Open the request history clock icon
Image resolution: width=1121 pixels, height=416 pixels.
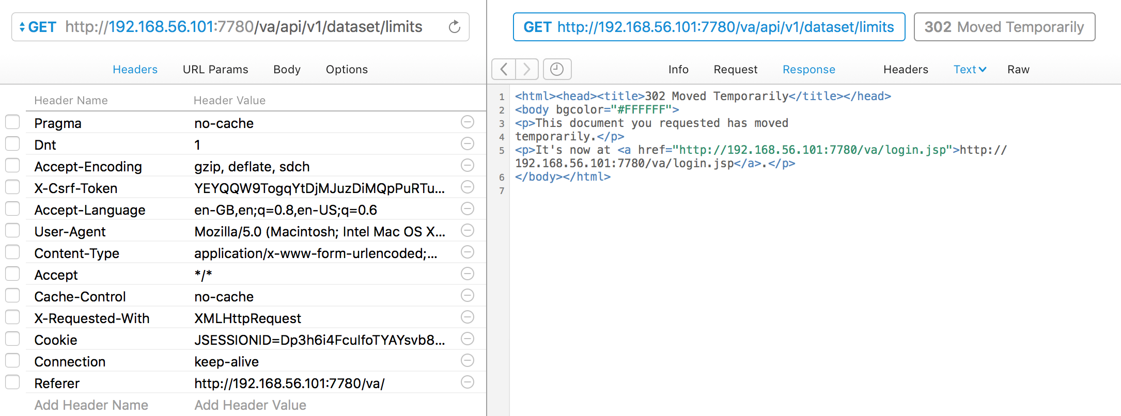click(557, 69)
